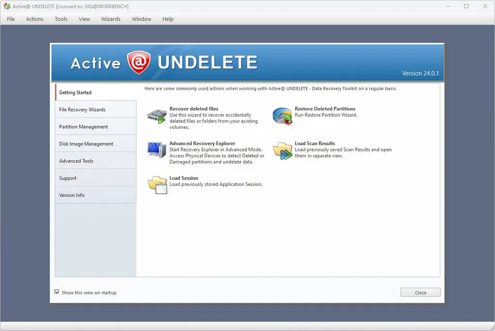Select the Getting Started tab
Screen dimensions: 495x331
(96, 92)
